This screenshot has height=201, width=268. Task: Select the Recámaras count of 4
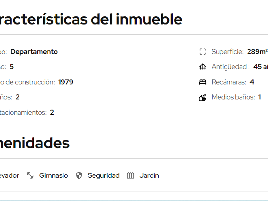[252, 82]
